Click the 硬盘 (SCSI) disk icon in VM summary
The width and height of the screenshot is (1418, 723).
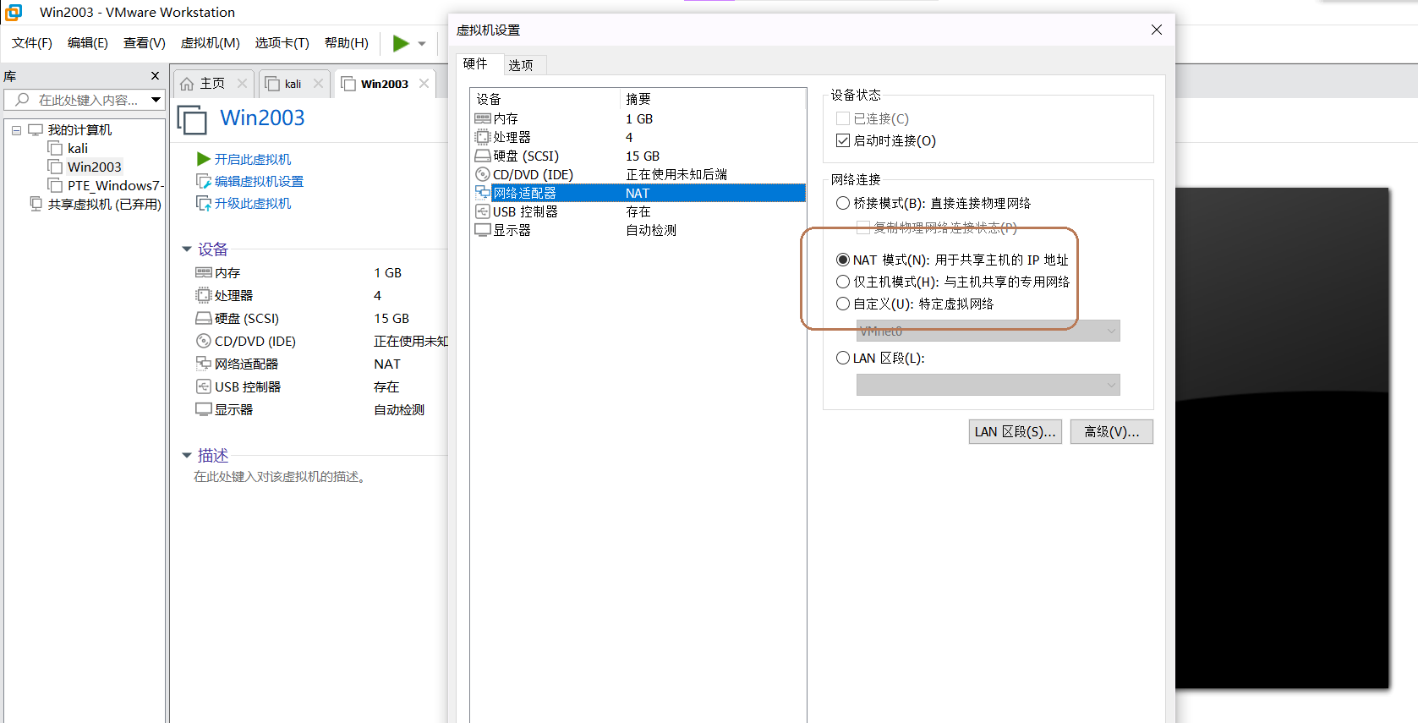[204, 318]
